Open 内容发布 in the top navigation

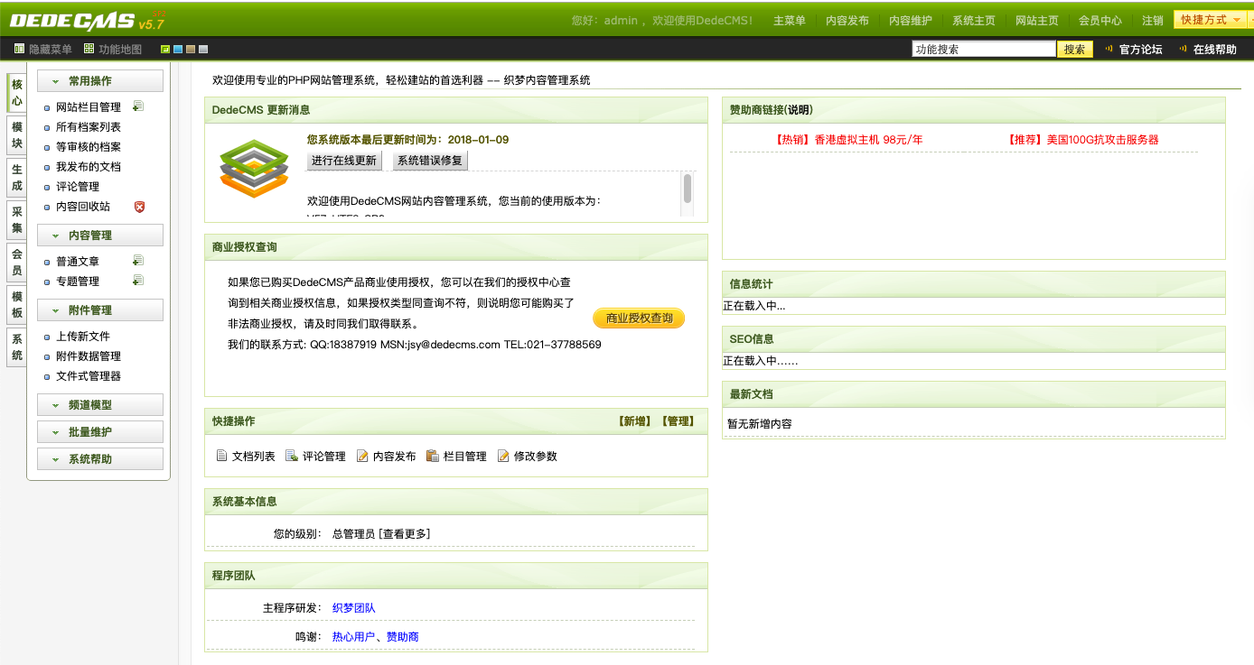pyautogui.click(x=847, y=21)
